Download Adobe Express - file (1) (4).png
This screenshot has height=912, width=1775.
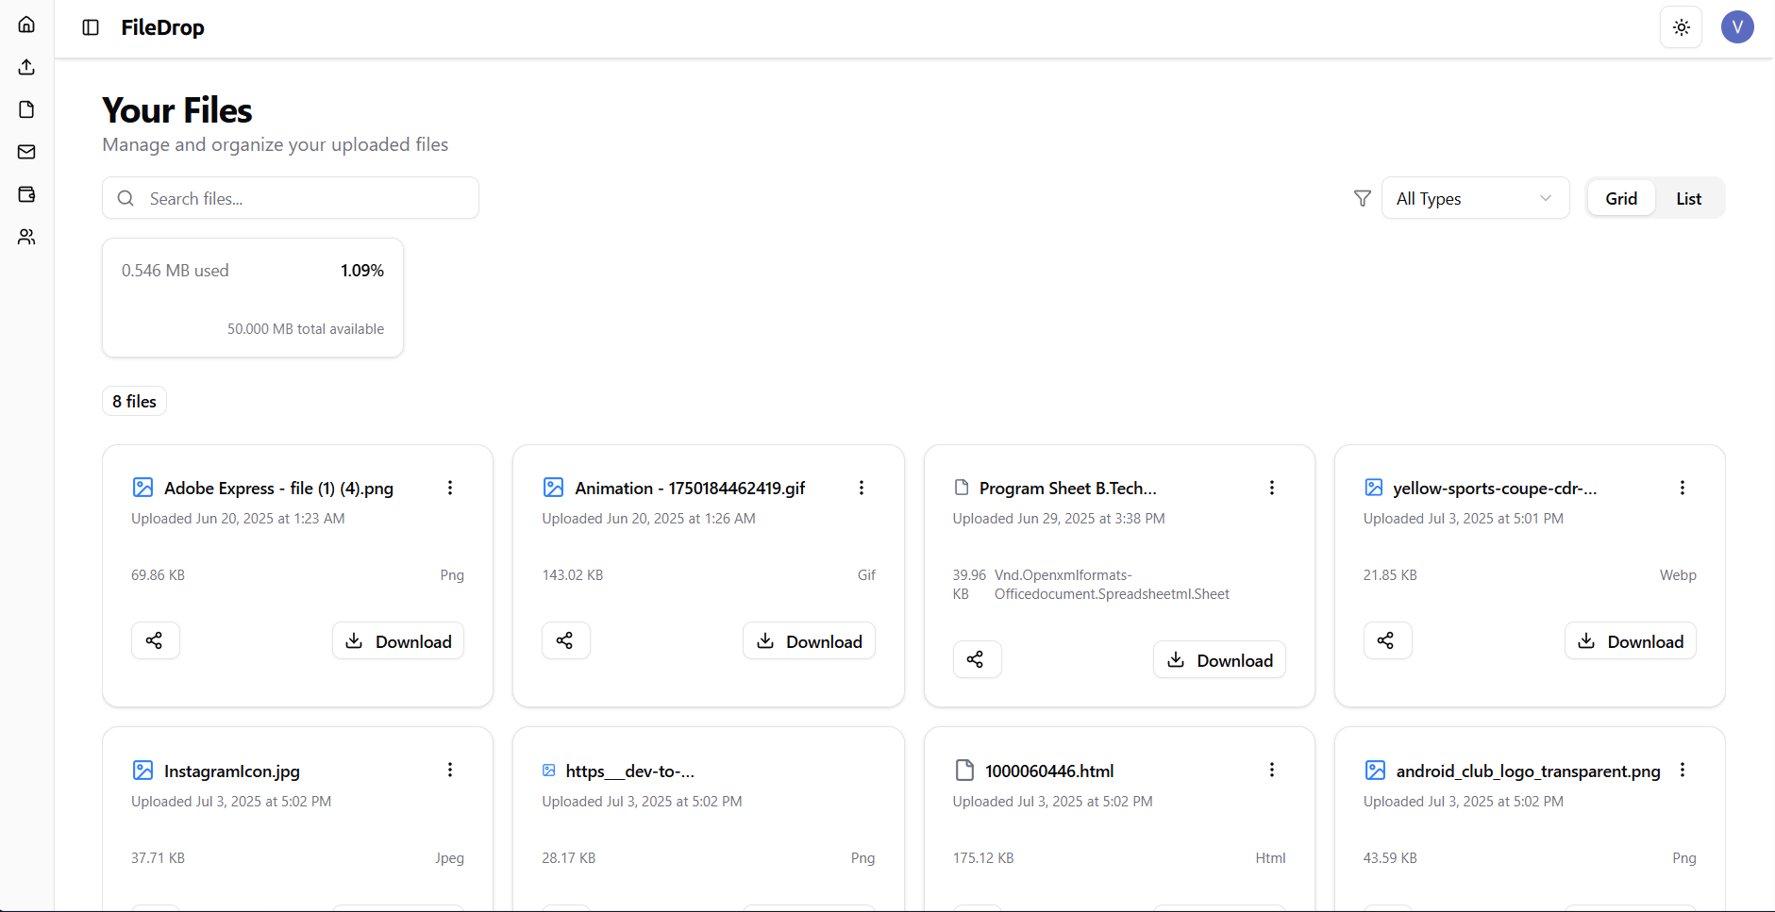point(397,640)
